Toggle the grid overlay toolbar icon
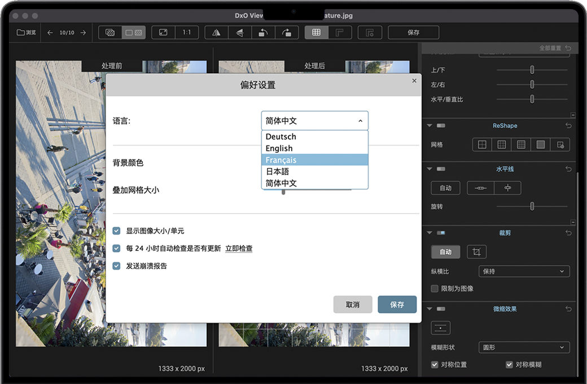This screenshot has width=587, height=384. coord(316,33)
